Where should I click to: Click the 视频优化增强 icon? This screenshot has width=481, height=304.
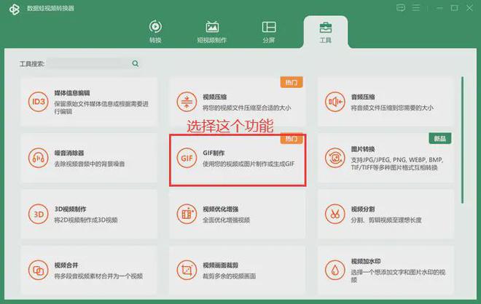[187, 214]
